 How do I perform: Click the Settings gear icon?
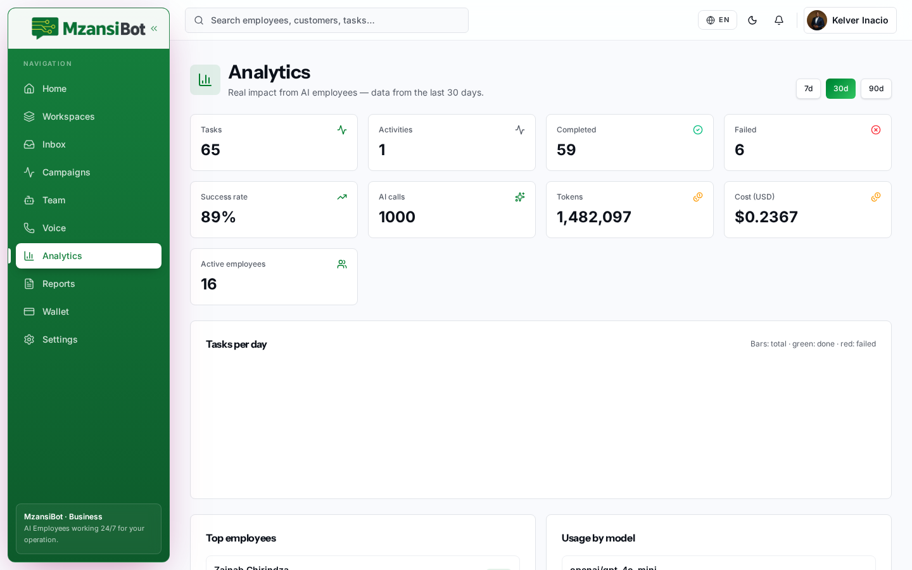coord(29,339)
